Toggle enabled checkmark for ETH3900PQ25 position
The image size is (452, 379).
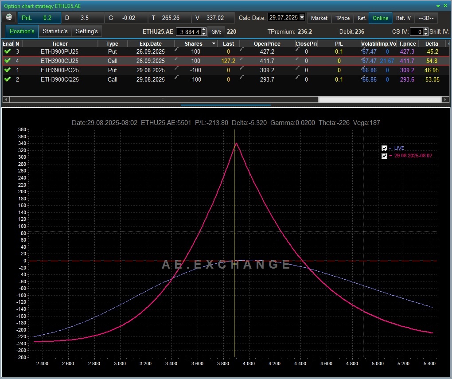pyautogui.click(x=8, y=70)
